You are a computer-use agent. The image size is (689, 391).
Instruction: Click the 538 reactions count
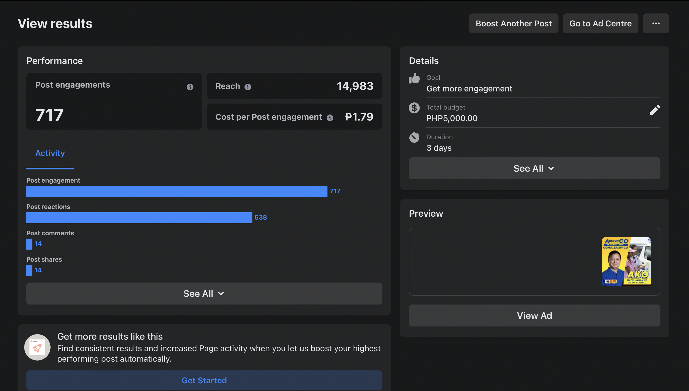coord(260,217)
